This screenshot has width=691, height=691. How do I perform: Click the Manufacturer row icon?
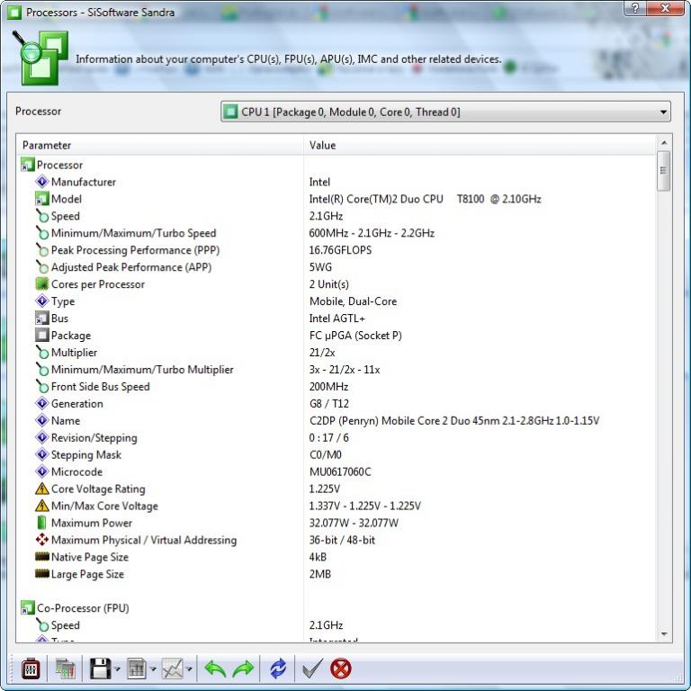(x=42, y=182)
